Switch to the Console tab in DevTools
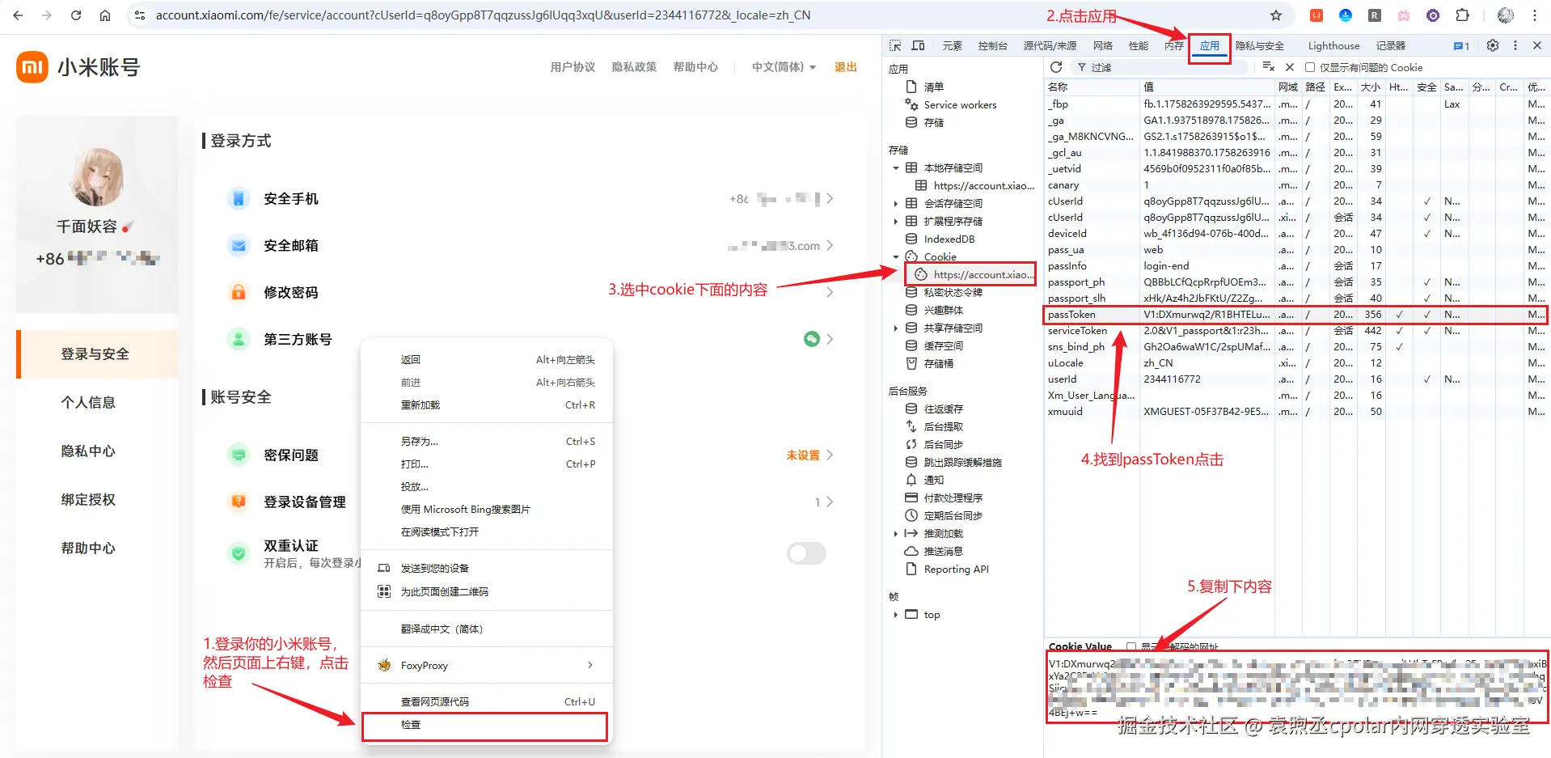The height and width of the screenshot is (758, 1551). click(992, 46)
